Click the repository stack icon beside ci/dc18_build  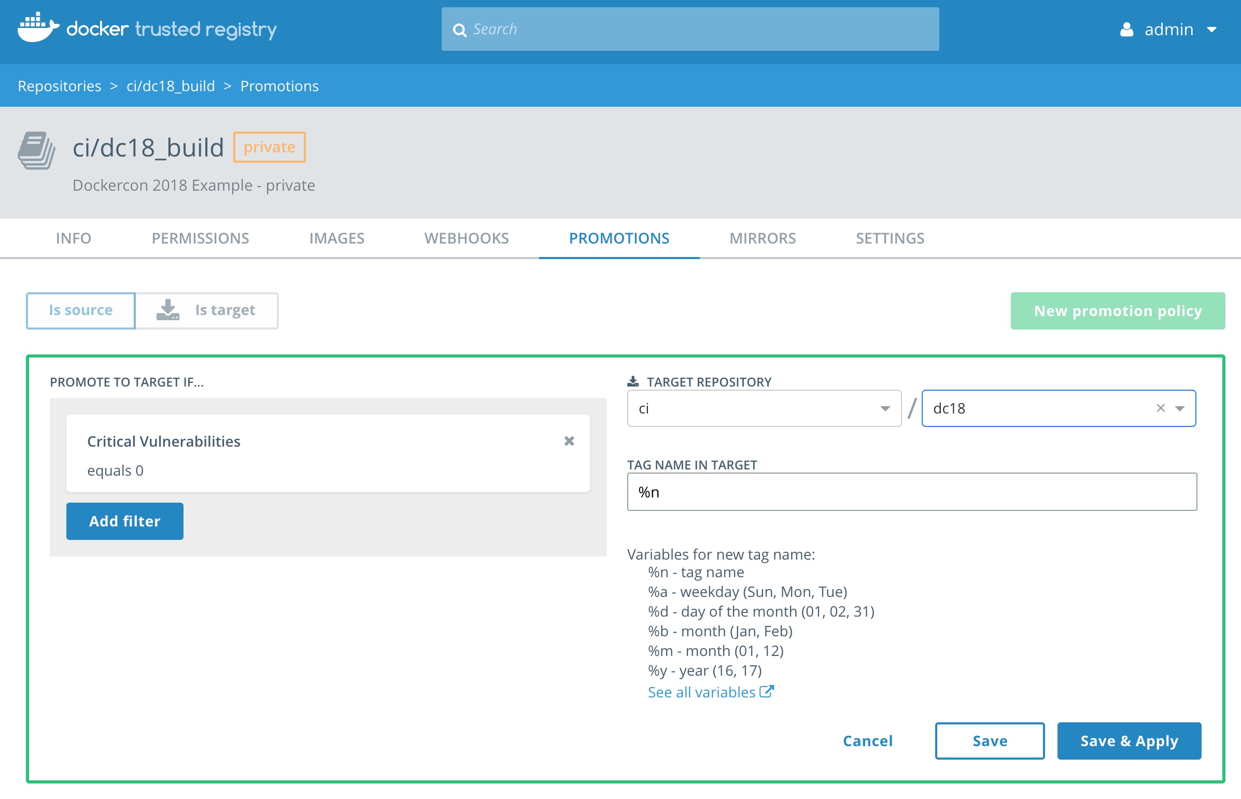pyautogui.click(x=36, y=150)
